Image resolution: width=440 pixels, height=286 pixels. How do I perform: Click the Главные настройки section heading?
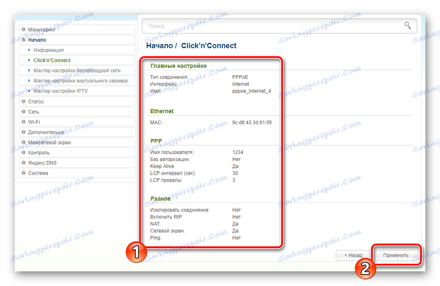click(x=178, y=66)
